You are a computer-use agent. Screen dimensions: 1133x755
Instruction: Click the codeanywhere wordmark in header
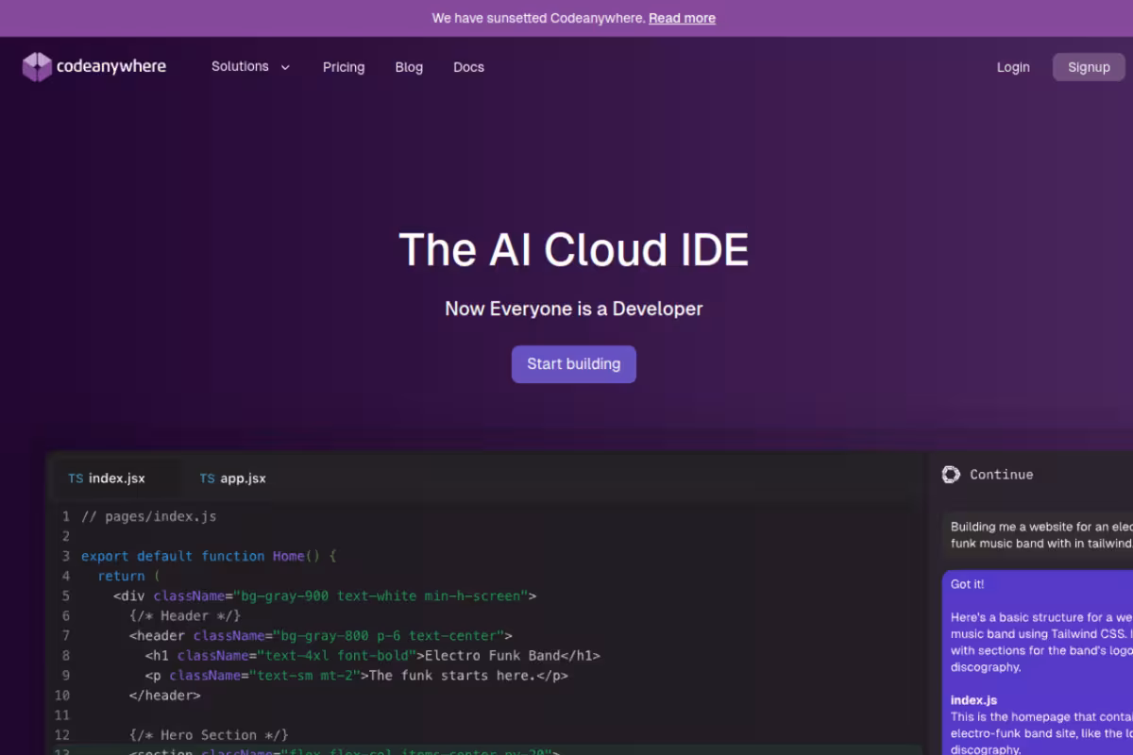tap(111, 67)
